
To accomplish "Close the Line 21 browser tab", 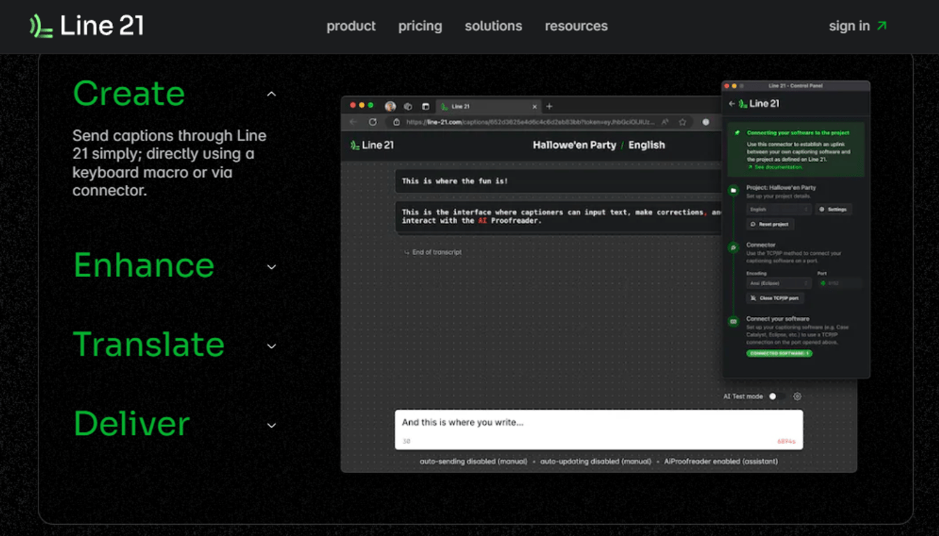I will pos(535,107).
